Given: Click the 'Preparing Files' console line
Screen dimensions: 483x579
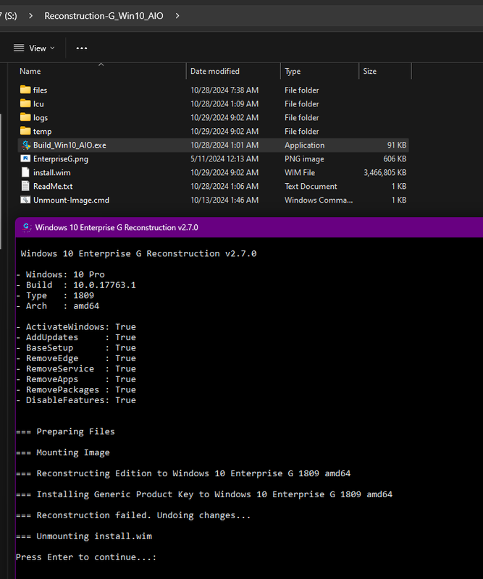Looking at the screenshot, I should coord(65,431).
